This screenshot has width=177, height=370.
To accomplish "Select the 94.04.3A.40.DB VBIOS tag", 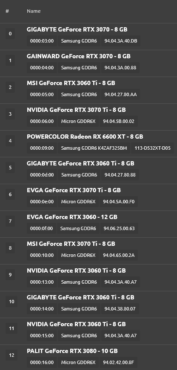I will pos(120,41).
